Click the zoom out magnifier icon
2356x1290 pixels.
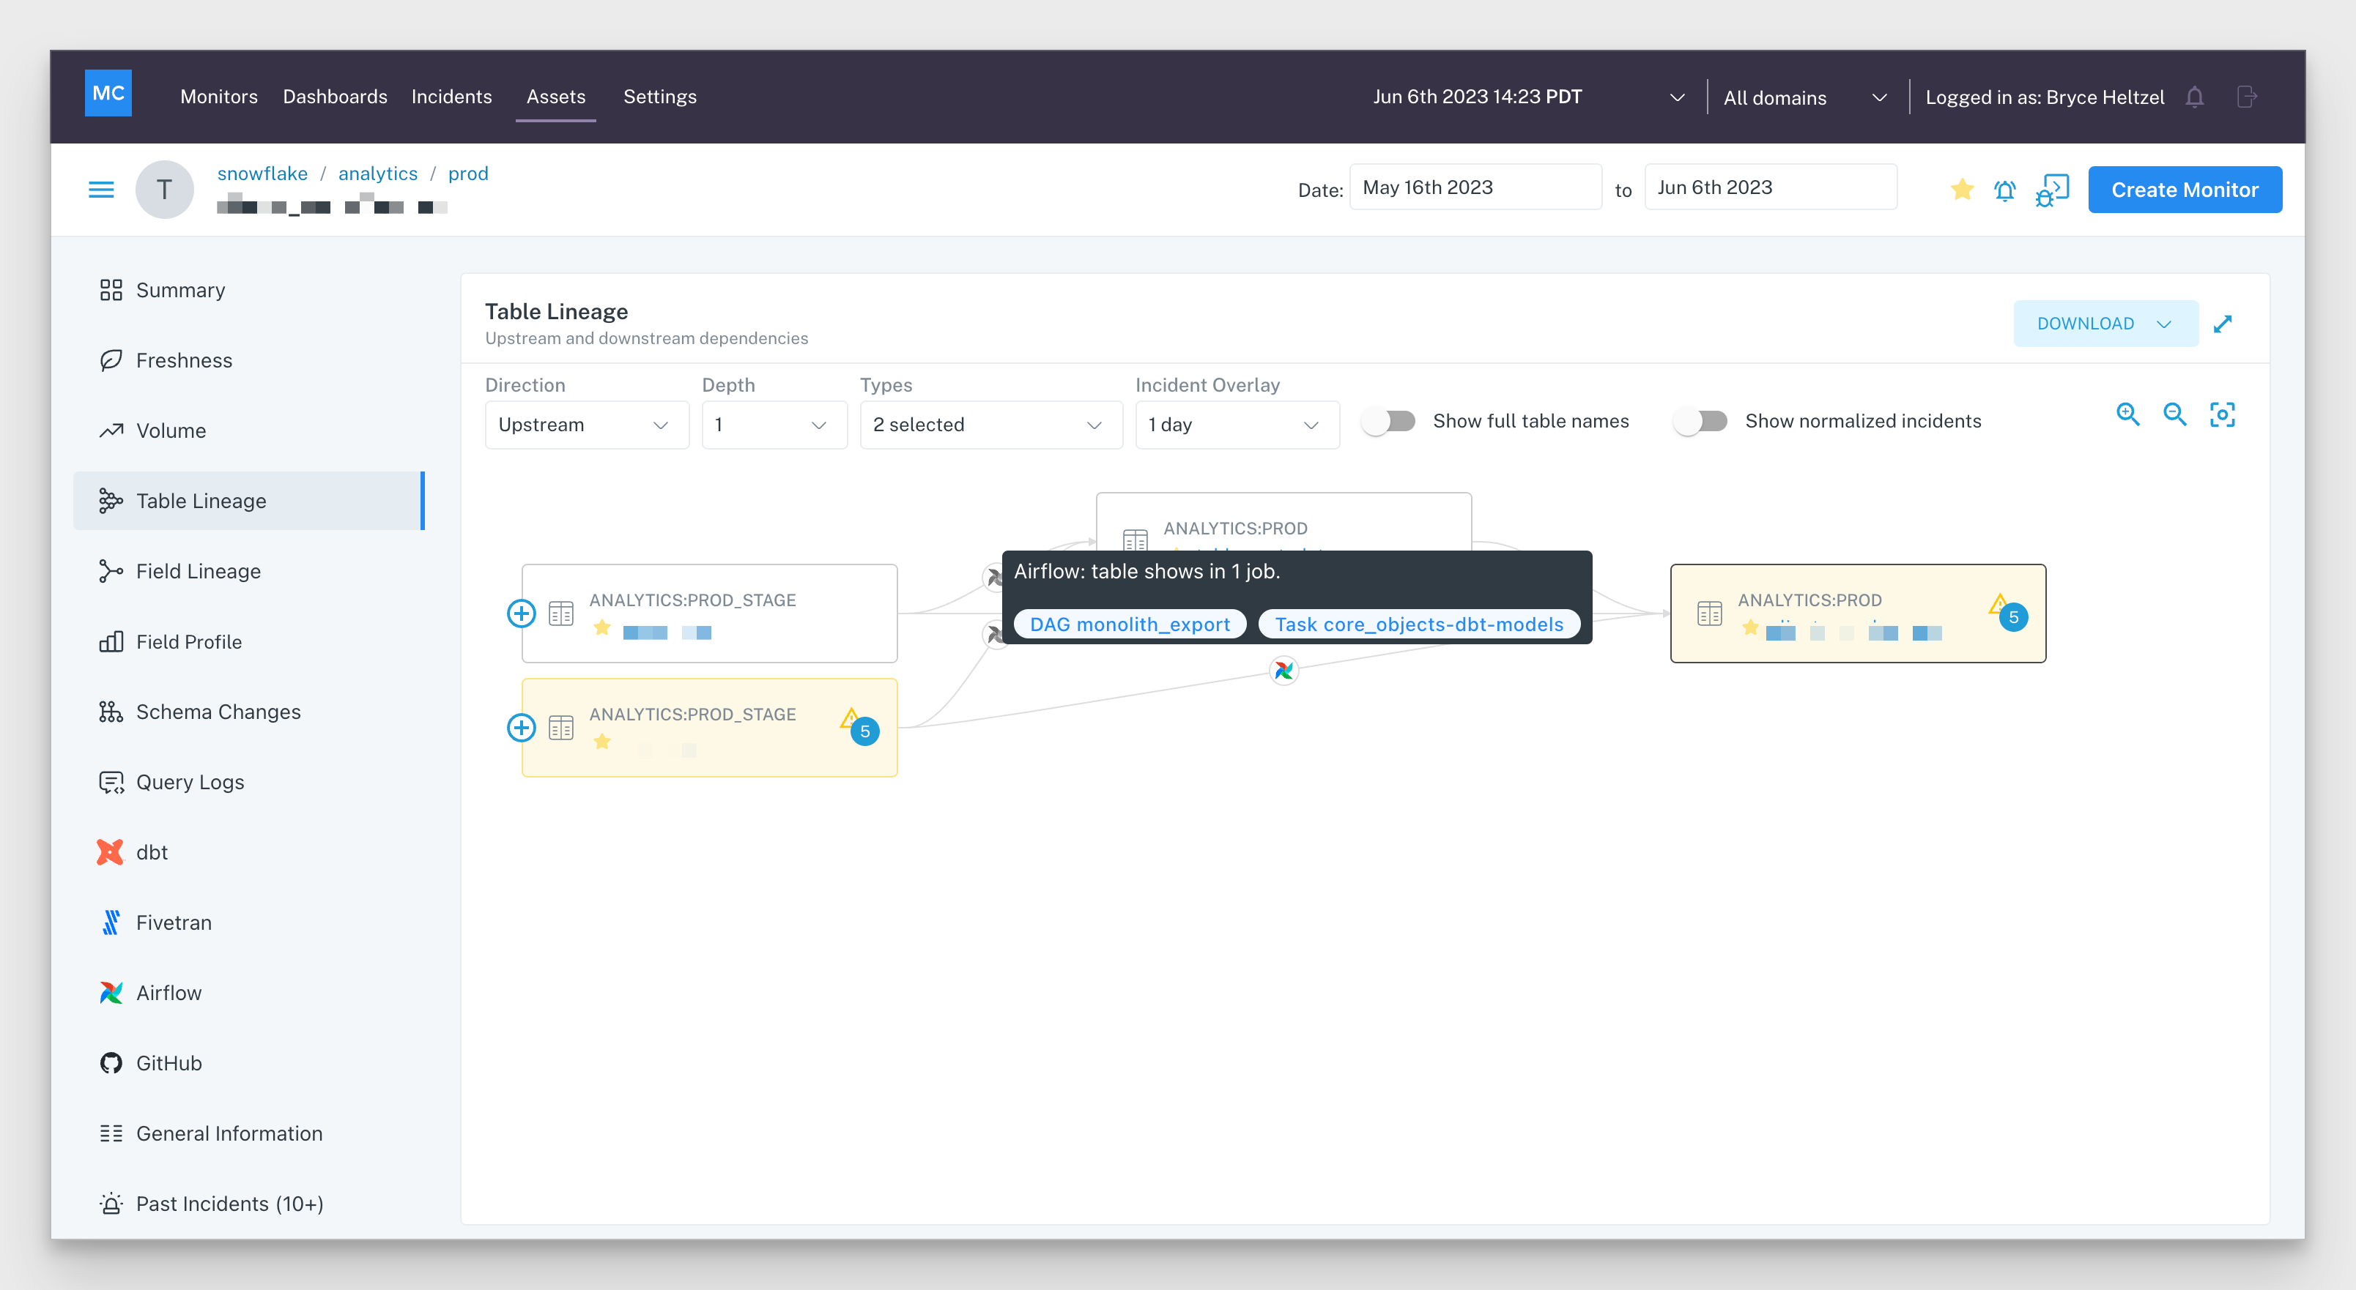2175,414
